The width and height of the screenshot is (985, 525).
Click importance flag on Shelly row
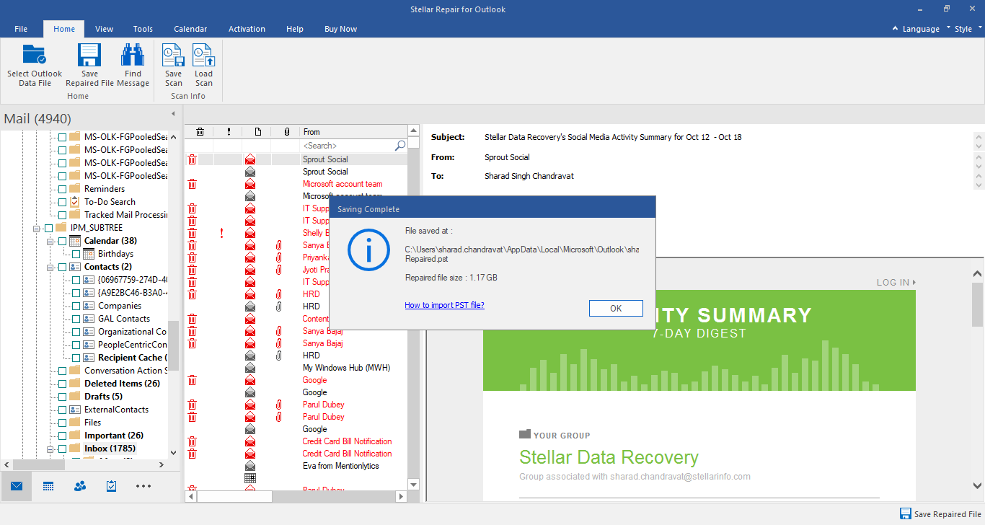pyautogui.click(x=221, y=233)
